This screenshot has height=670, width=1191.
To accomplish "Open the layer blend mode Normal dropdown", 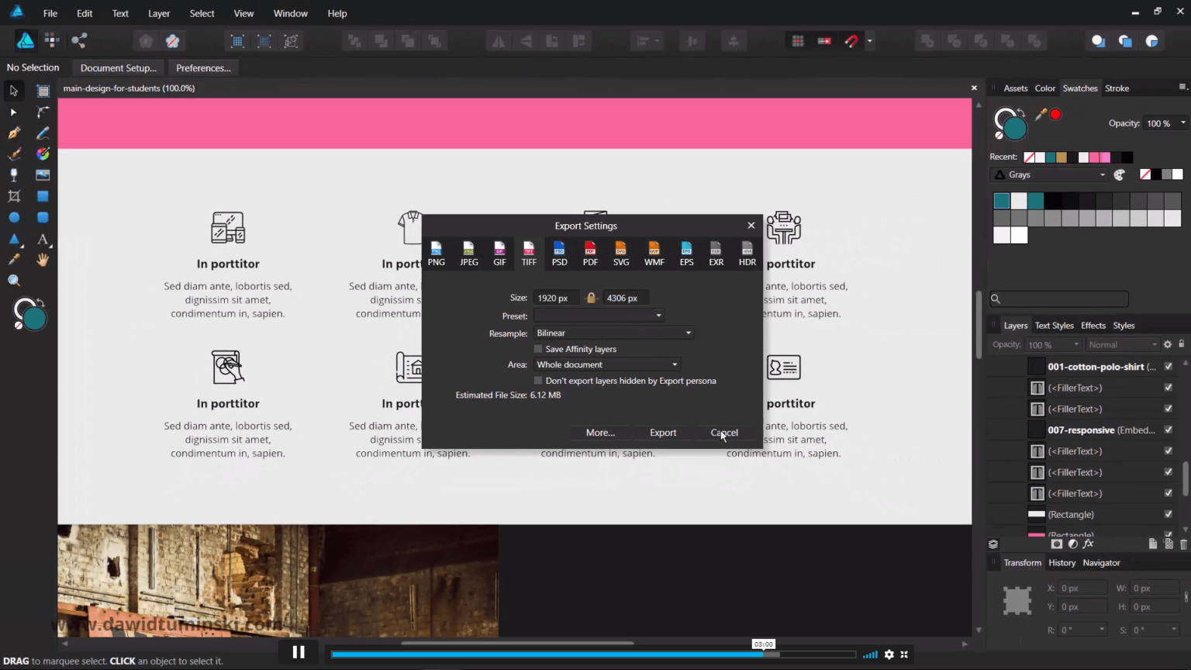I will (1122, 345).
